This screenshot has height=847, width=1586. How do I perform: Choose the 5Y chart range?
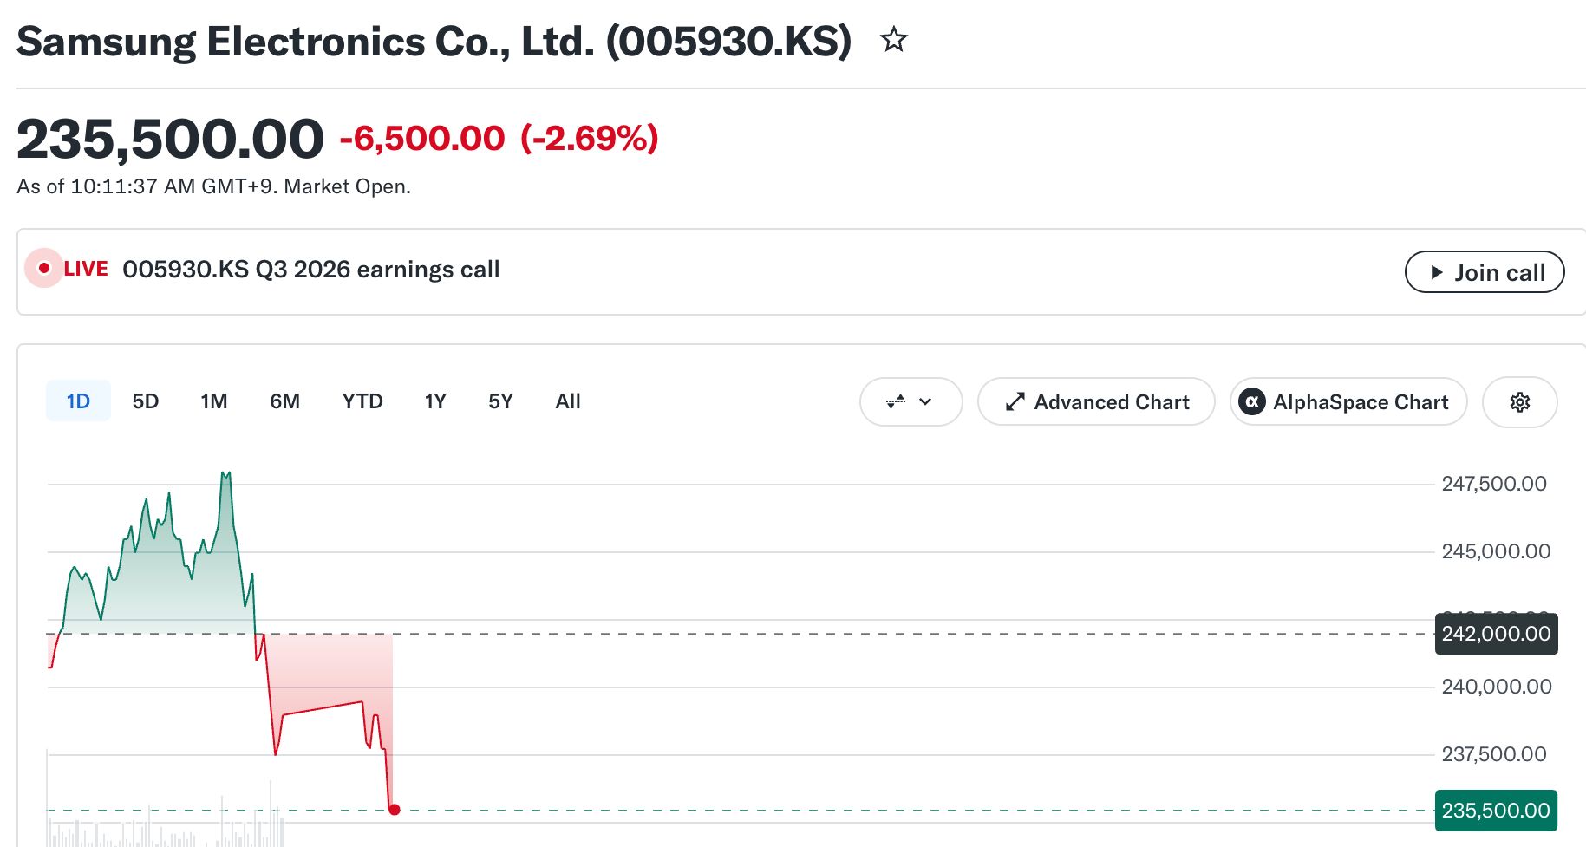[x=500, y=401]
